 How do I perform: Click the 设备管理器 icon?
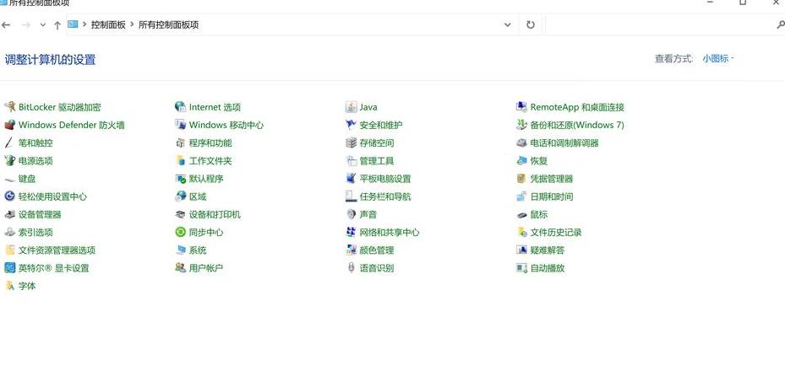point(9,214)
